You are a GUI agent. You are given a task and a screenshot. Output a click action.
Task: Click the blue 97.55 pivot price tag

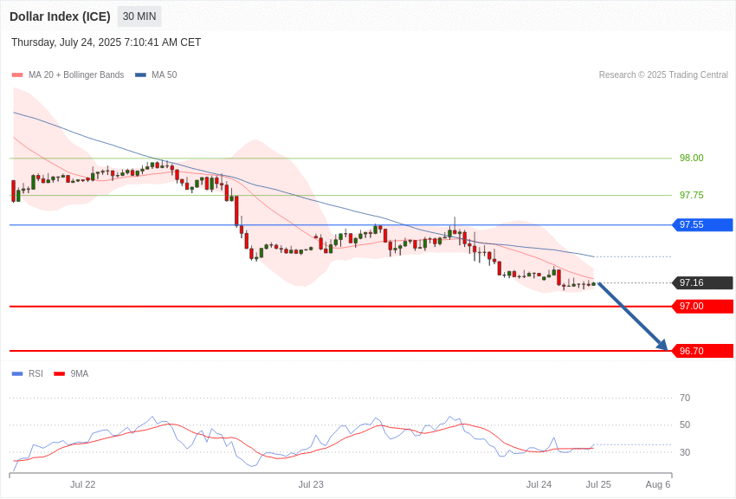703,225
